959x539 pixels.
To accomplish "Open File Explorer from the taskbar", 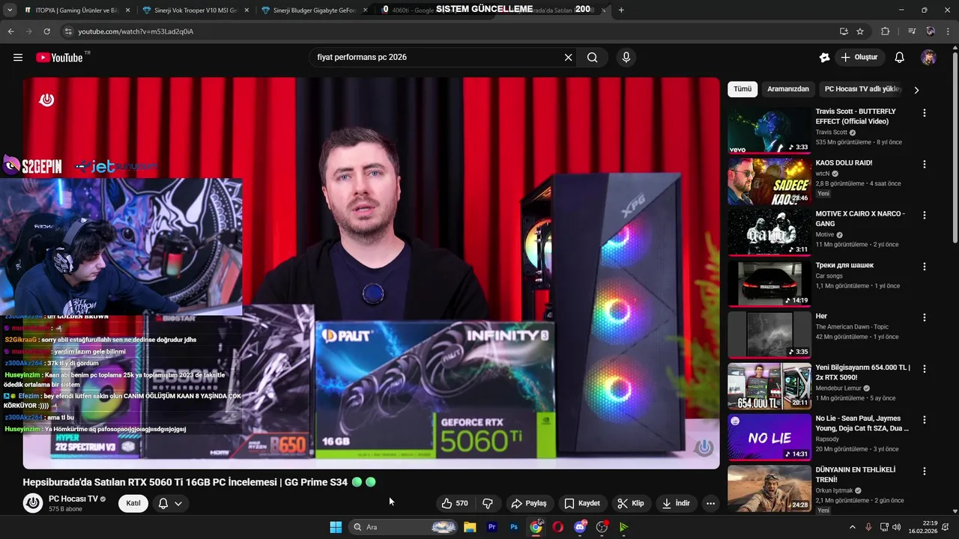I will [x=470, y=527].
